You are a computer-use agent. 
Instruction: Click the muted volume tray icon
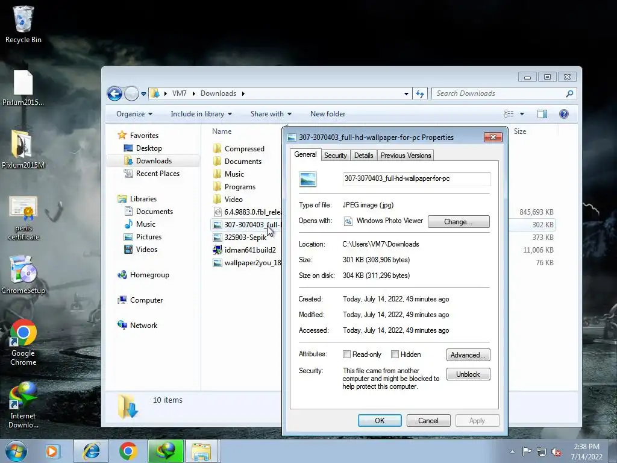556,452
